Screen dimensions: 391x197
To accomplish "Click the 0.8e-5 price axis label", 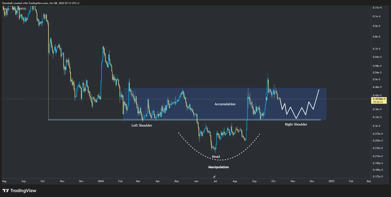I will coord(377,37).
